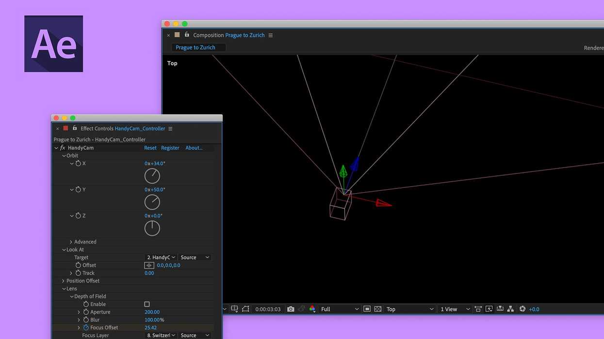Click the Y orbit angle dial
This screenshot has width=604, height=339.
tap(152, 202)
